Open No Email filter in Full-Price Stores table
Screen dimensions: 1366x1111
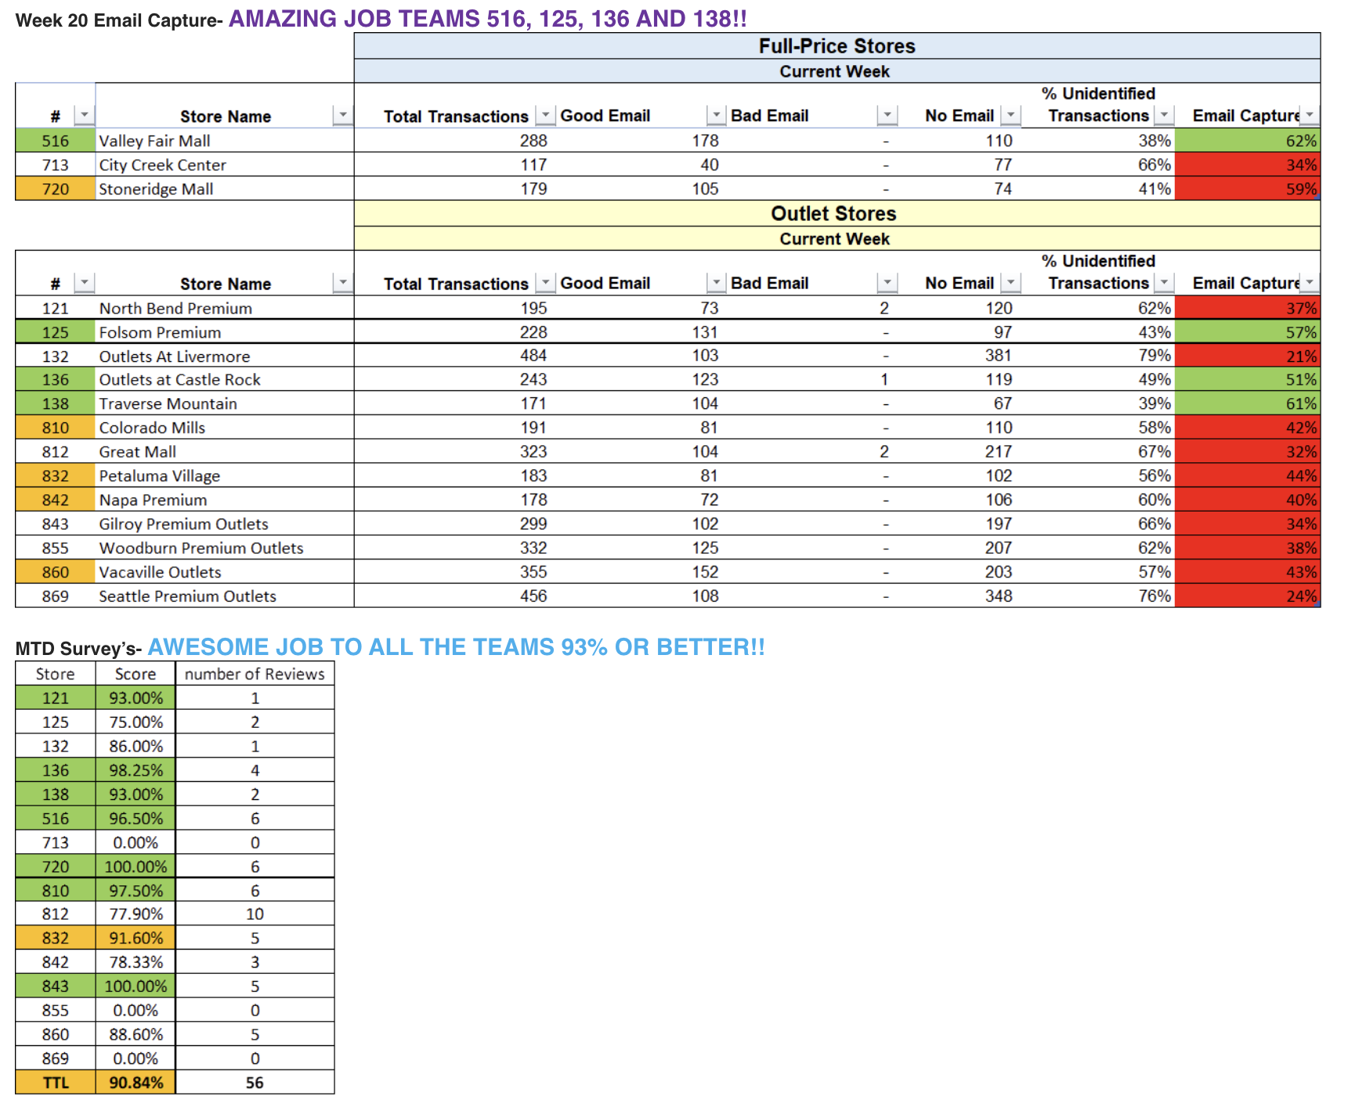coord(1011,116)
